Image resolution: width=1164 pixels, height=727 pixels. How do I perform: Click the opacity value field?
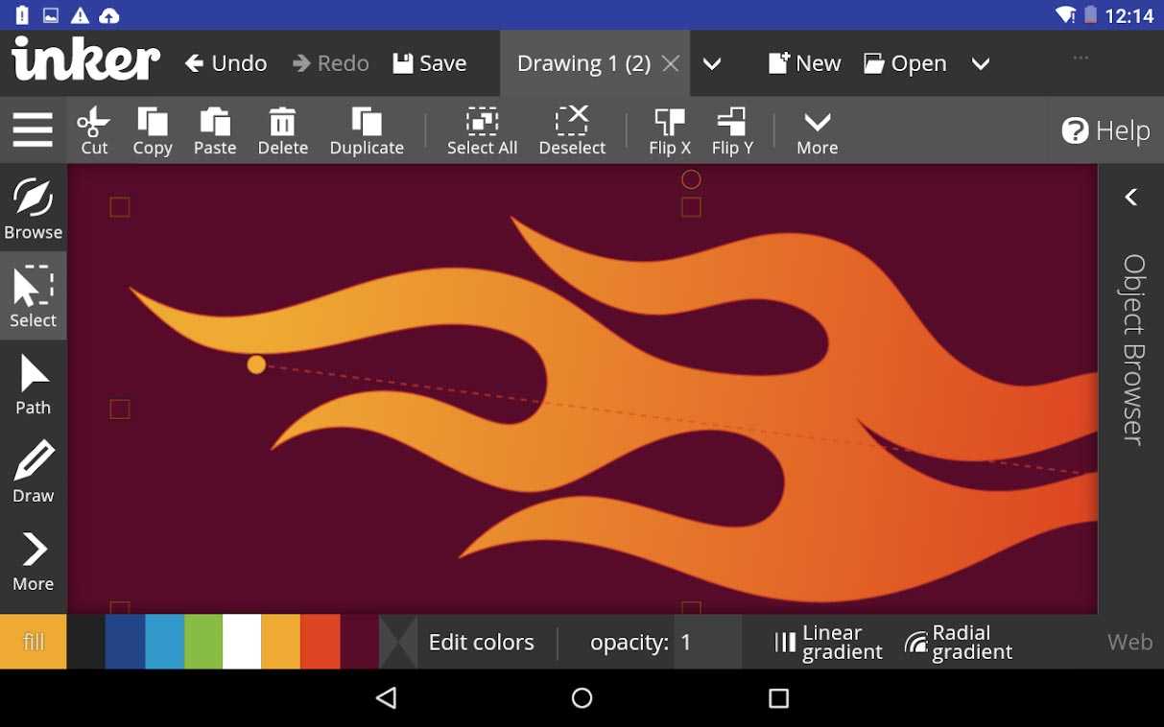pyautogui.click(x=706, y=642)
